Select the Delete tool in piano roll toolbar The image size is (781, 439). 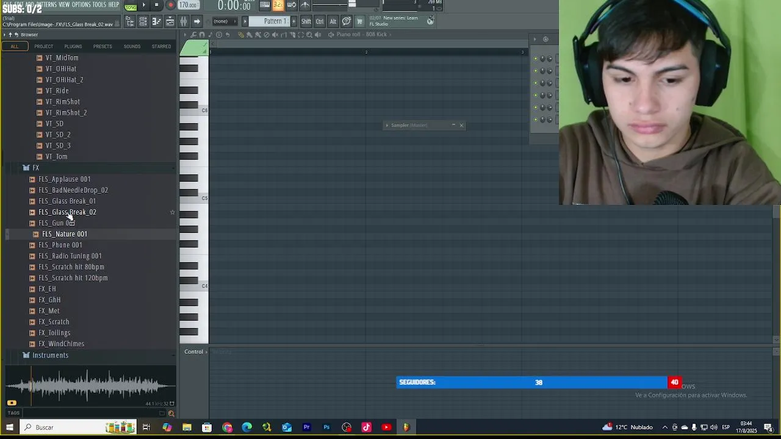[x=267, y=35]
